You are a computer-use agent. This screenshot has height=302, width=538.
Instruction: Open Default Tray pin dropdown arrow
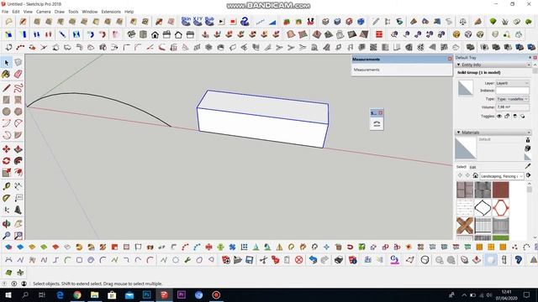point(530,58)
